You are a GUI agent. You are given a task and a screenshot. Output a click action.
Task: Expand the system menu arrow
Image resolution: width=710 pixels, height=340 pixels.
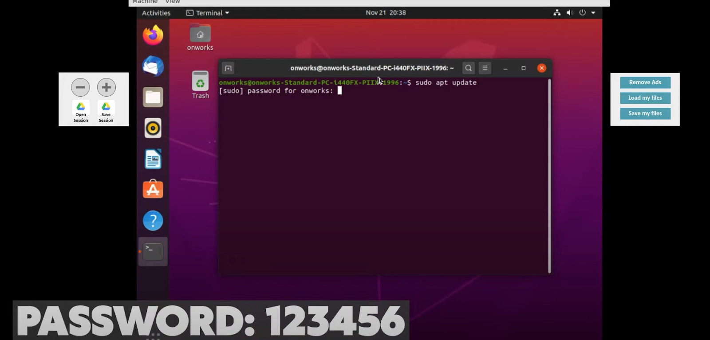[593, 13]
